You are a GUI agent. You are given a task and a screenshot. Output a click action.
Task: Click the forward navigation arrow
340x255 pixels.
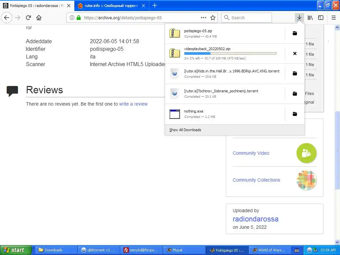[18, 18]
